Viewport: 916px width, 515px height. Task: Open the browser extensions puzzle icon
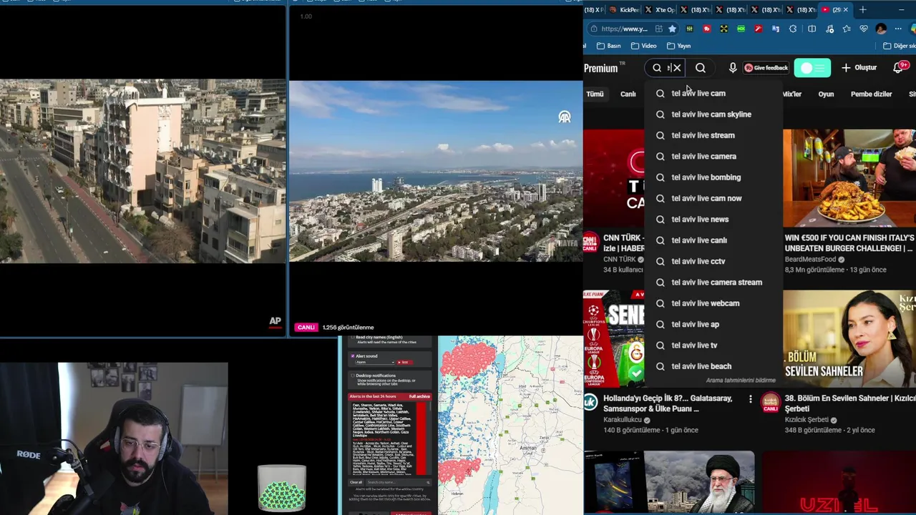tap(793, 29)
